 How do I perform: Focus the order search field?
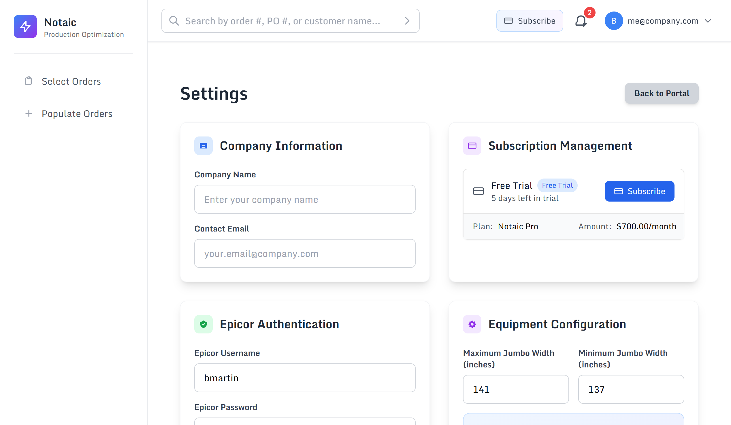click(x=290, y=21)
